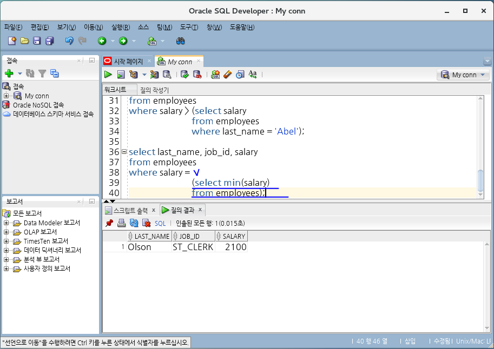Image resolution: width=494 pixels, height=349 pixels.
Task: Expand the TimesTen 보고서 folder
Action: [x=6, y=241]
